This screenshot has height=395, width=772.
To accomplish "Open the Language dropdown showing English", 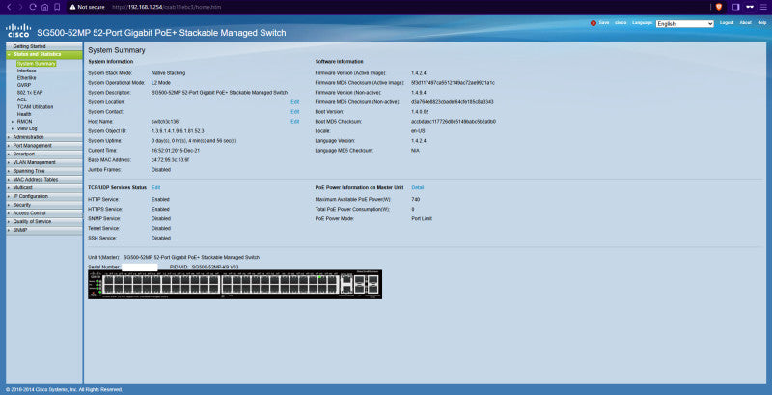I will [x=685, y=23].
